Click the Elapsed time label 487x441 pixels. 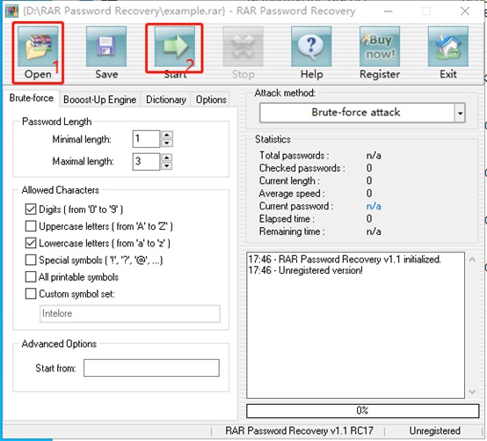(x=287, y=218)
